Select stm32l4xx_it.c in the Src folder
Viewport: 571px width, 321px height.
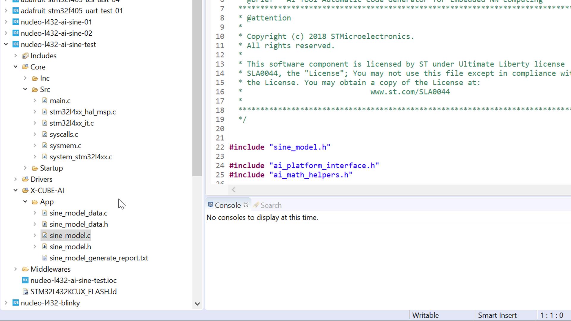click(x=72, y=123)
